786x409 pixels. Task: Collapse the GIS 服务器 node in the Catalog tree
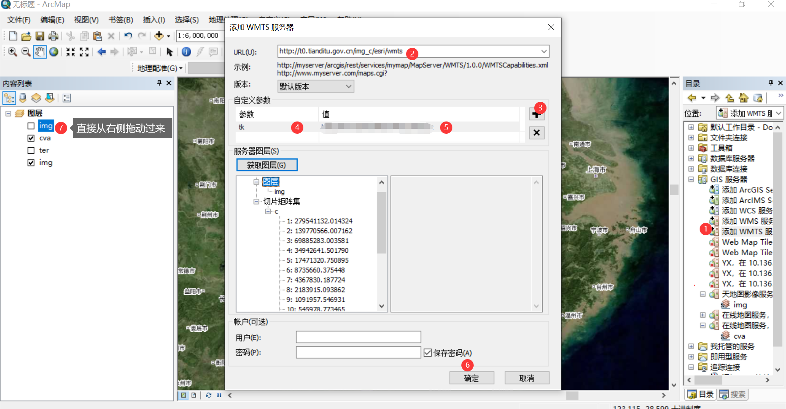click(691, 179)
